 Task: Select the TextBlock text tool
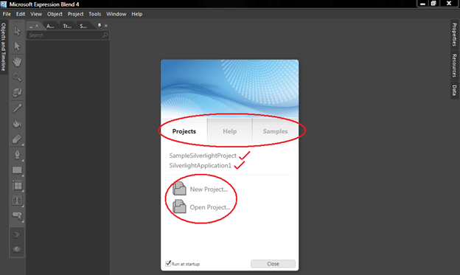click(17, 201)
